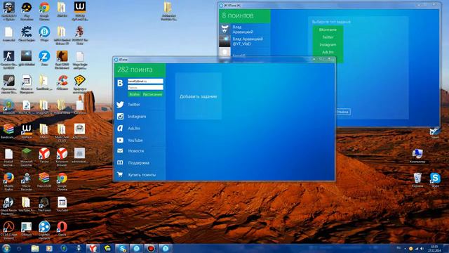Select Skype desktop icon
The image size is (449, 253).
click(x=435, y=180)
